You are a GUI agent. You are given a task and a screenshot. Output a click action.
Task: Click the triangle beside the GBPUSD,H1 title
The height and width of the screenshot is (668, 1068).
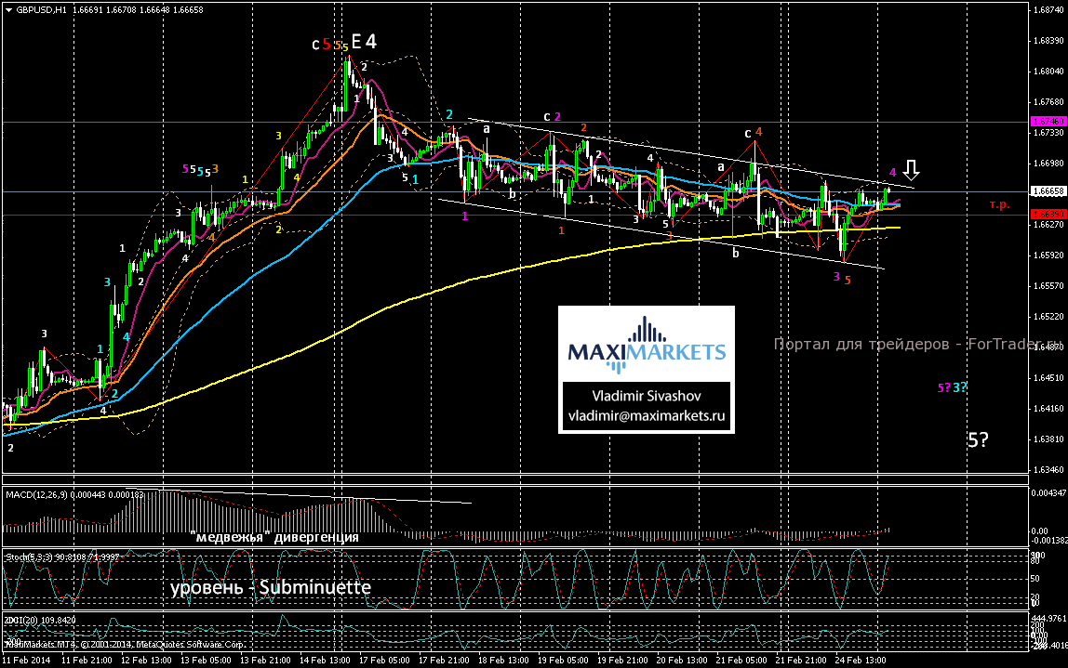7,10
